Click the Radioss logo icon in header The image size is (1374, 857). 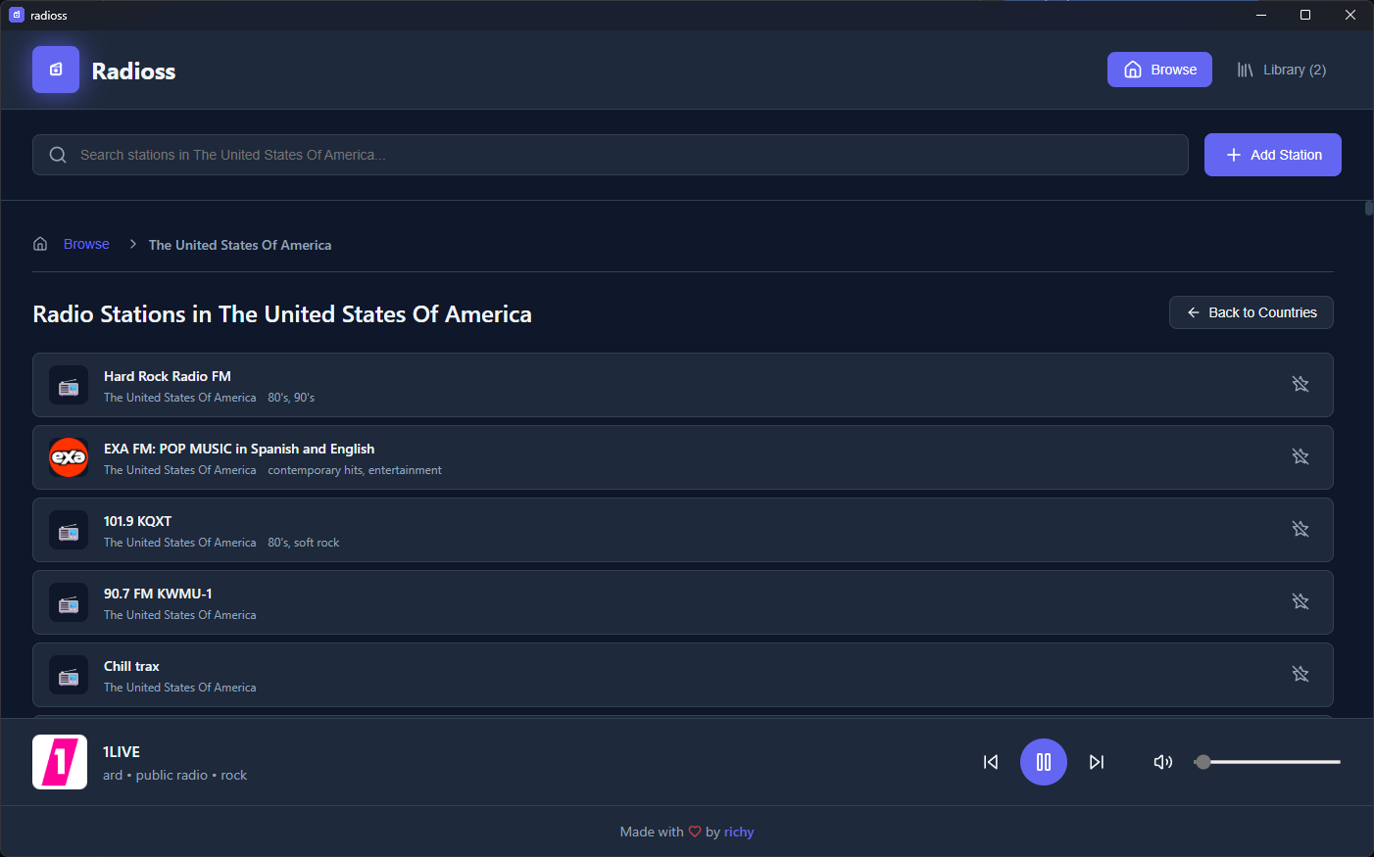(x=56, y=70)
